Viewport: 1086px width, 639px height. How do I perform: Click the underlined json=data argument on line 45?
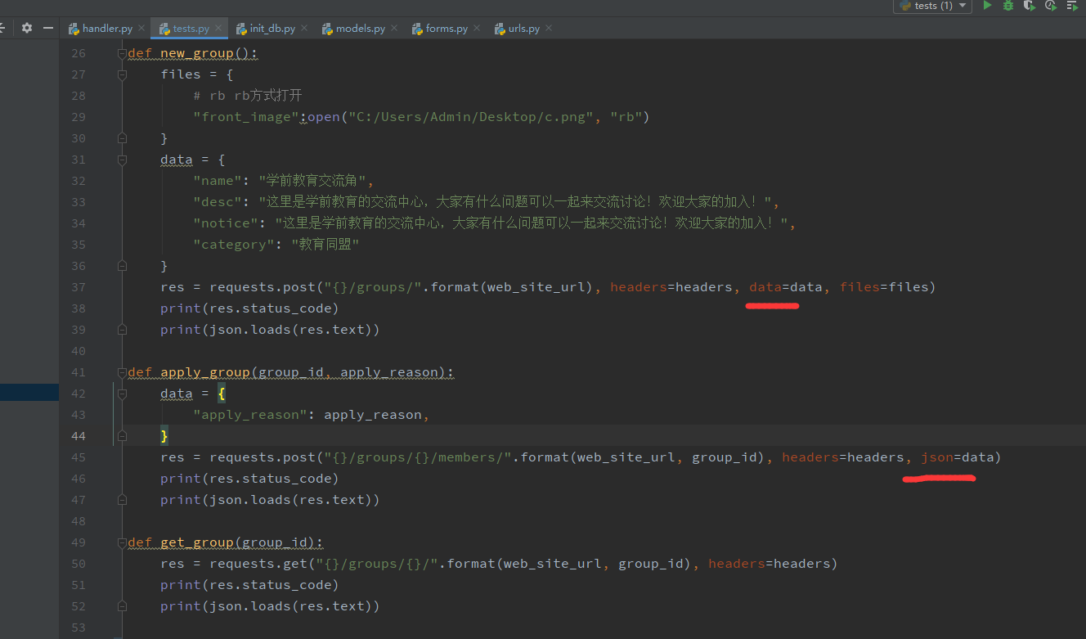tap(957, 457)
